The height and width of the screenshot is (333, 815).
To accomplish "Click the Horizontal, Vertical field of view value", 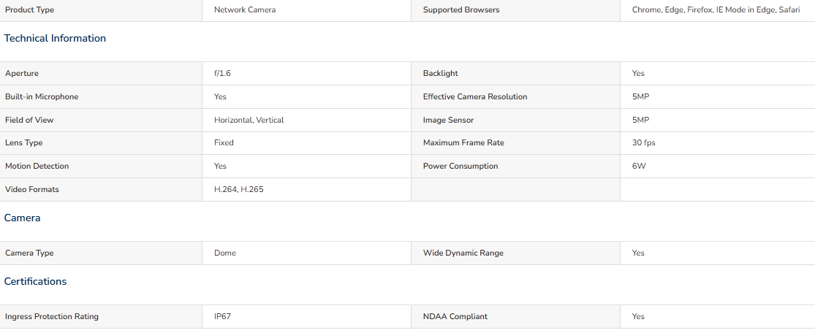I will click(x=249, y=120).
